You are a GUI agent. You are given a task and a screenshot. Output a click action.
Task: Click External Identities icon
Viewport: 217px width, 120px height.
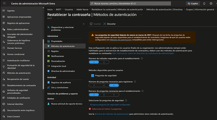(x=4, y=104)
